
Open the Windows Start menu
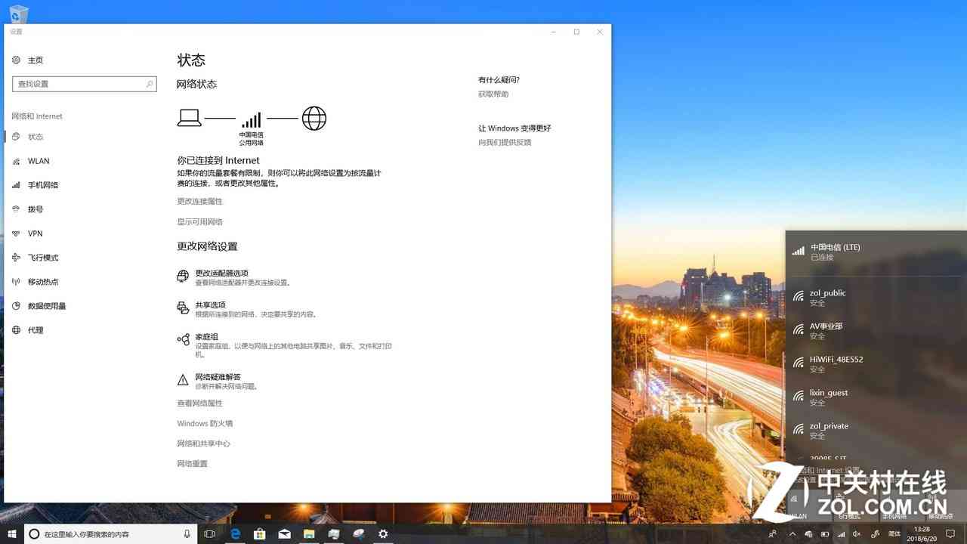pyautogui.click(x=12, y=534)
